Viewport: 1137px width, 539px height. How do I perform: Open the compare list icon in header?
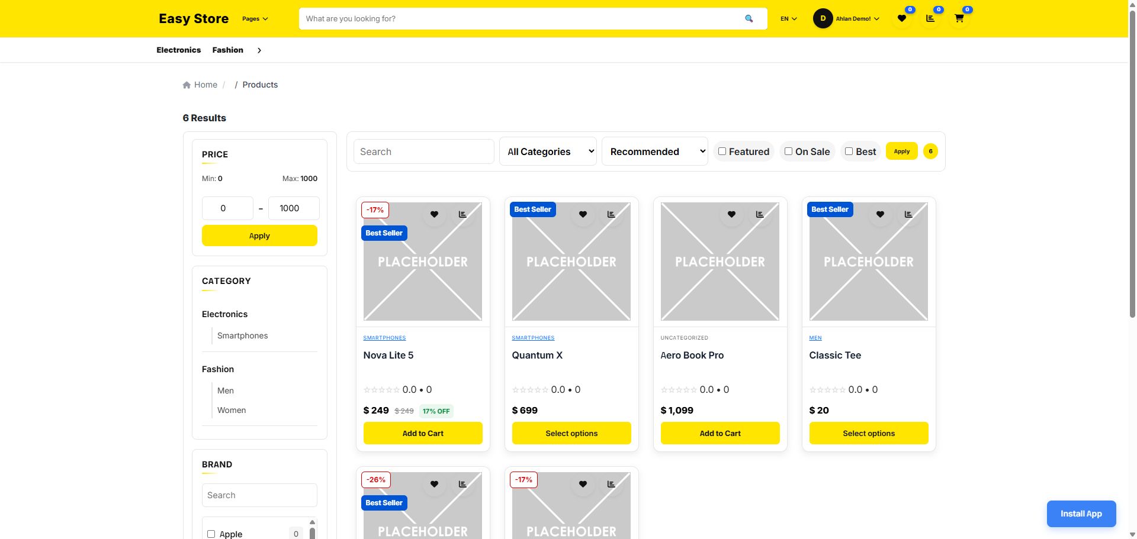[930, 19]
